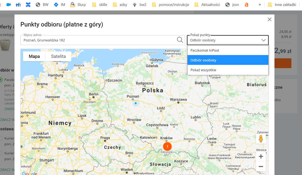The width and height of the screenshot is (302, 175).
Task: Open the Slurp bookmark
Action: pos(78,5)
